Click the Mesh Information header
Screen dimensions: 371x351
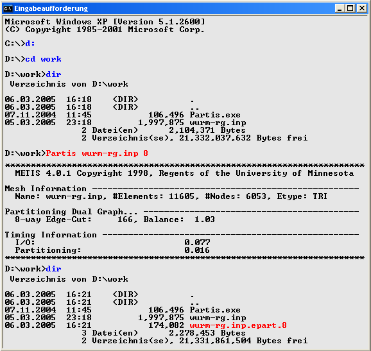[x=46, y=189]
